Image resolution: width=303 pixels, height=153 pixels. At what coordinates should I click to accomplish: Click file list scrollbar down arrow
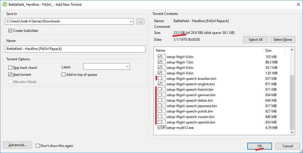point(292,132)
